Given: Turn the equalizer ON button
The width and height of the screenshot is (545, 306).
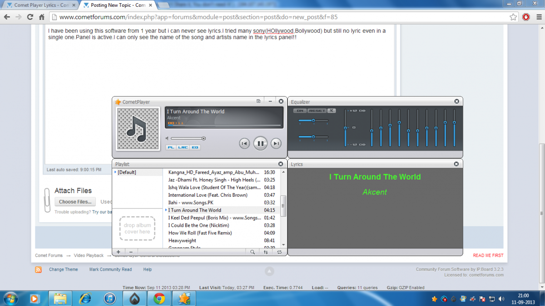Looking at the screenshot, I should tap(300, 111).
